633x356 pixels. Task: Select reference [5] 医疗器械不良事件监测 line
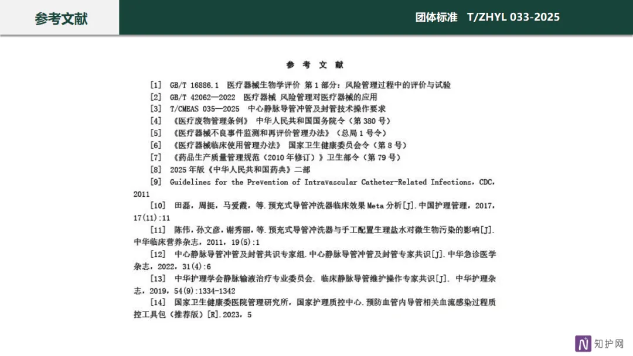(268, 133)
